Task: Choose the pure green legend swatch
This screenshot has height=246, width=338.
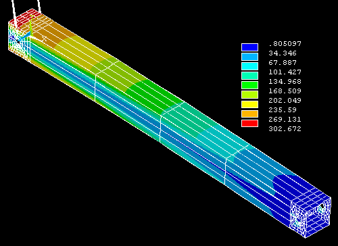Action: [249, 85]
